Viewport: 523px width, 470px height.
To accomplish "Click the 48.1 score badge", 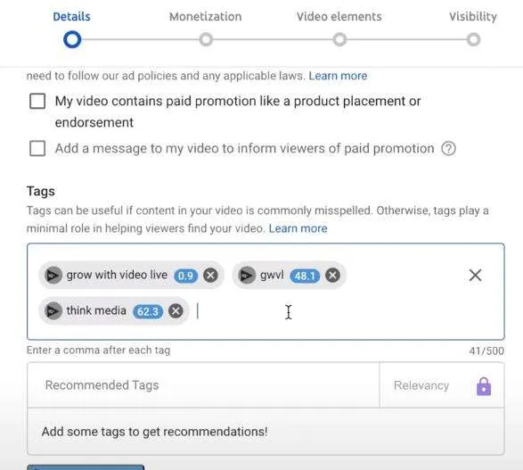I will [305, 276].
